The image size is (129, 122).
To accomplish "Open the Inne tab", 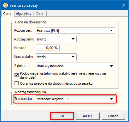I will (x=40, y=14).
